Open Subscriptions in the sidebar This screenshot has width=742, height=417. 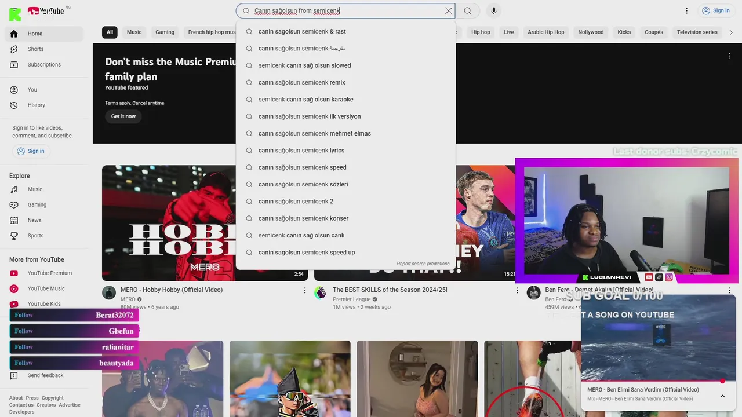[x=44, y=64]
